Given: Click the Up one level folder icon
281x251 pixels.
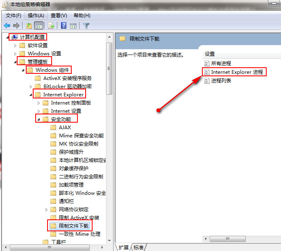Looking at the screenshot, I should coord(29,26).
